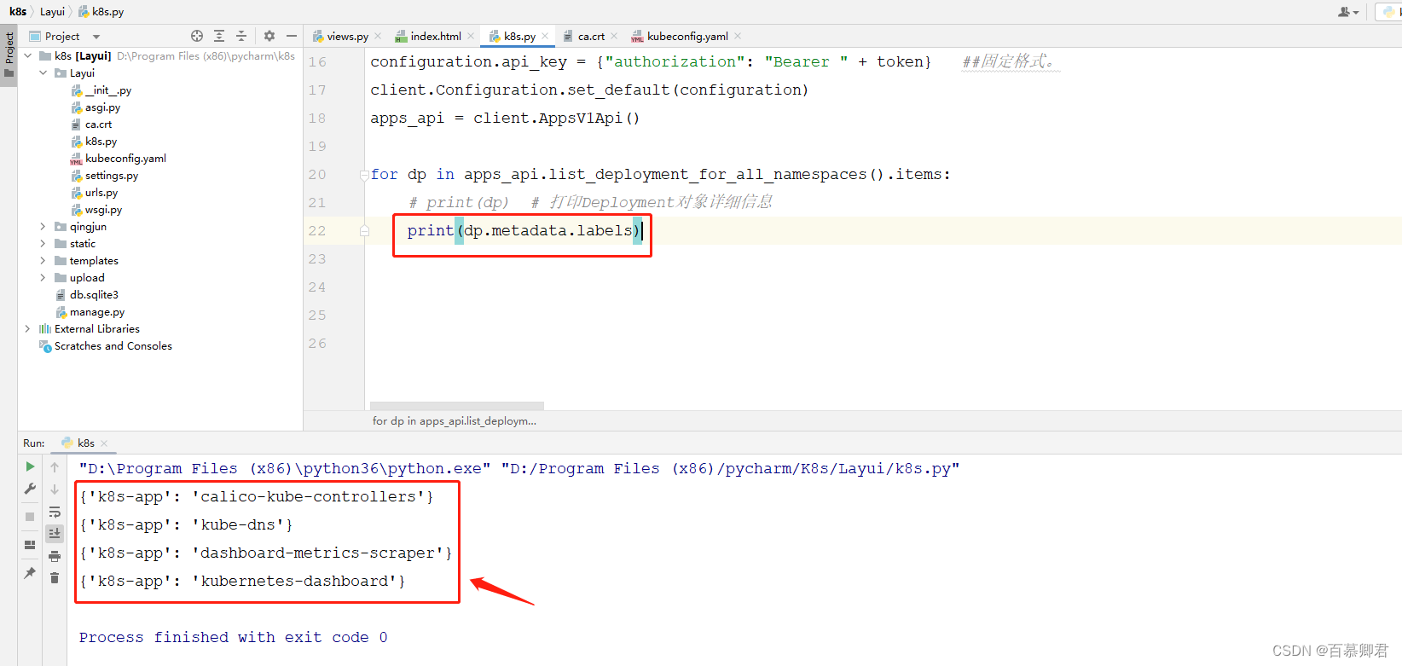Click the stop process square button
This screenshot has width=1402, height=666.
30,517
